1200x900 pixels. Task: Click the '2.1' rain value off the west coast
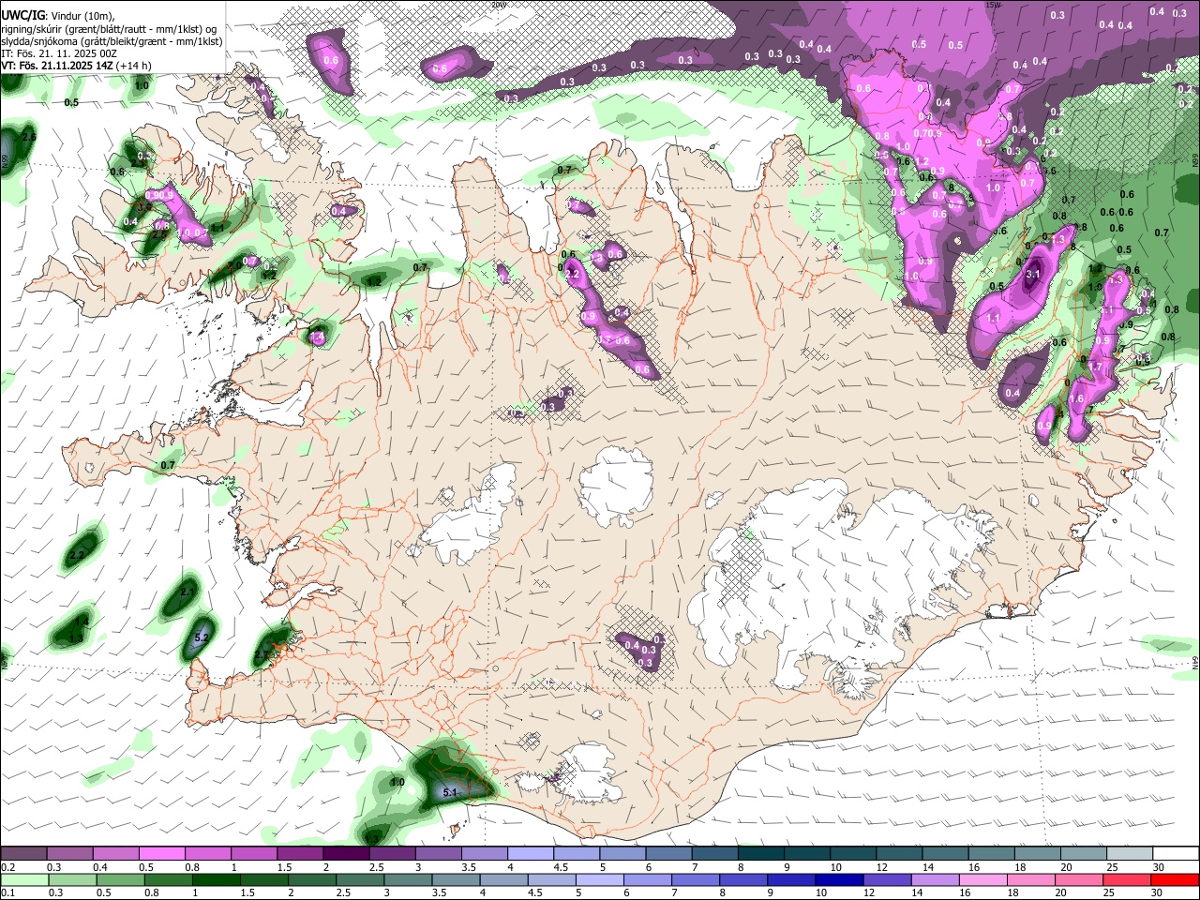tap(187, 592)
